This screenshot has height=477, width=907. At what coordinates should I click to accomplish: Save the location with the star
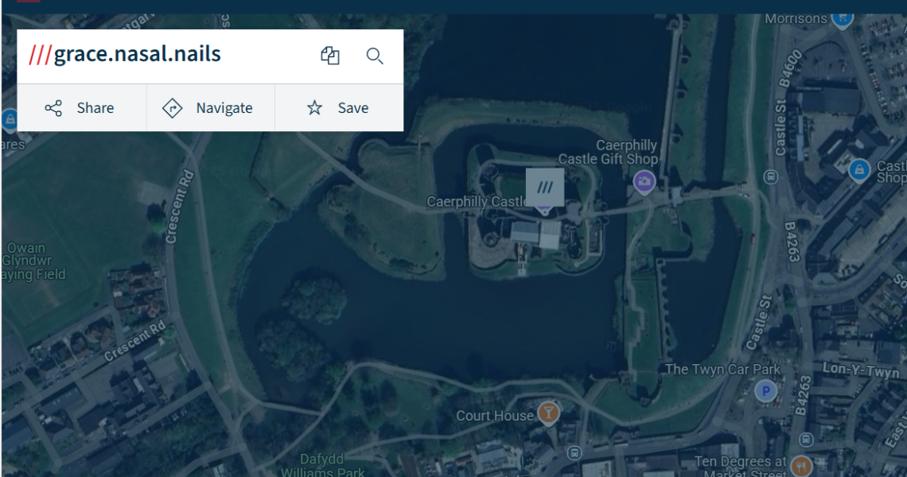(339, 107)
